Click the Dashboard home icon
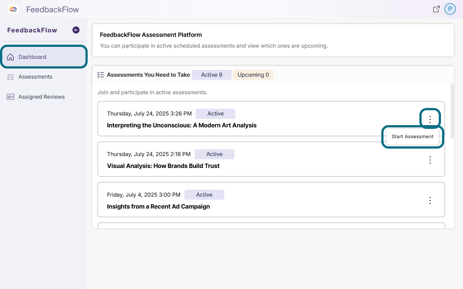 click(x=11, y=57)
